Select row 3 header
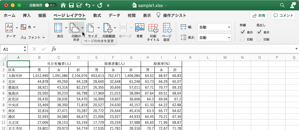Viewport: 299px width, 130px height. [4, 76]
